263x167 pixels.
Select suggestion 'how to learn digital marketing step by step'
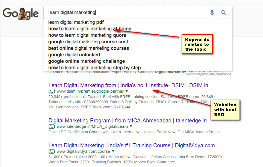(94, 68)
